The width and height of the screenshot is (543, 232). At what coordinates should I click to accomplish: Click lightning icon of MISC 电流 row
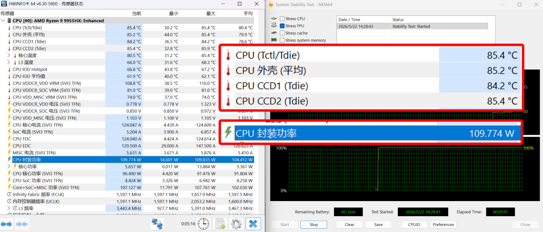pyautogui.click(x=9, y=153)
